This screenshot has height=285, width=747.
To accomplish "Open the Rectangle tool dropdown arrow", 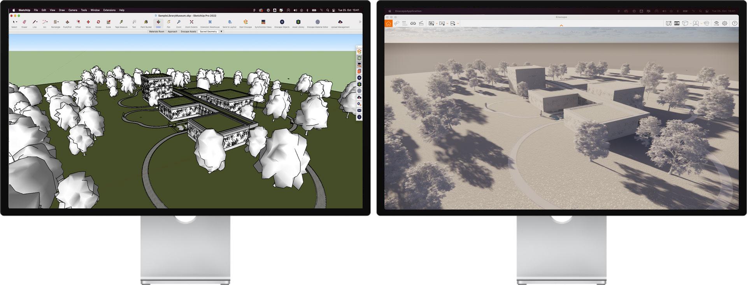I will tap(58, 22).
